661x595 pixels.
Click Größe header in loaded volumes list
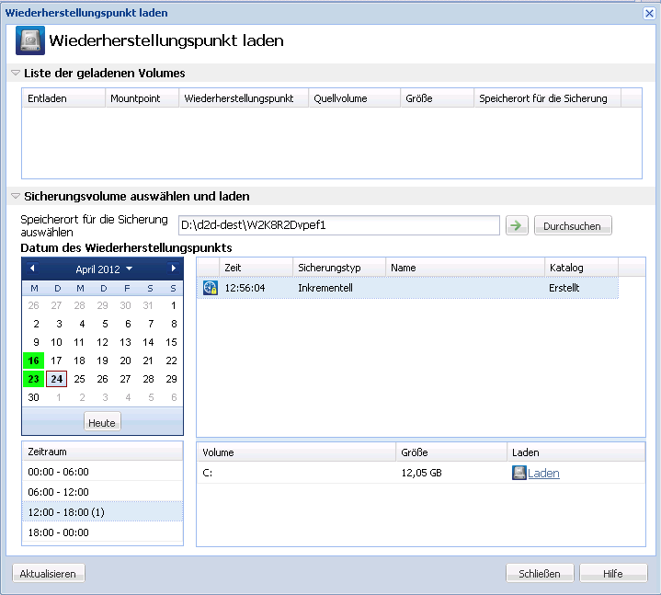click(438, 98)
